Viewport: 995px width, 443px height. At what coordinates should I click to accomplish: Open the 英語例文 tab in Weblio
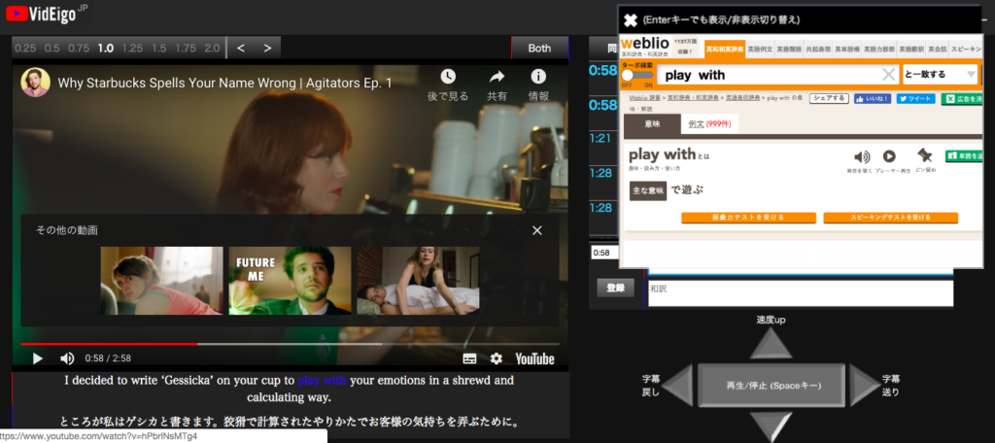point(760,49)
